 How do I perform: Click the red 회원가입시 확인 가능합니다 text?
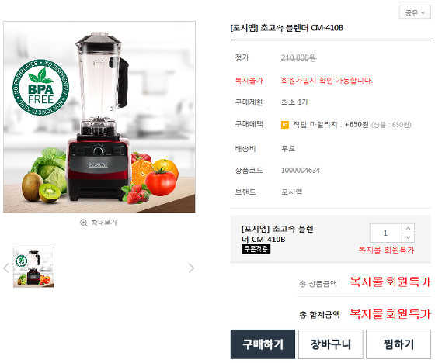(327, 81)
